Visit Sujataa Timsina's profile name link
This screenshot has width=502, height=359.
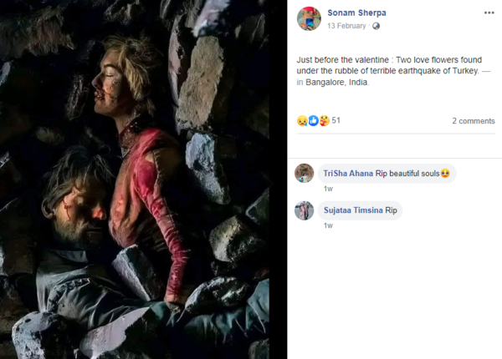click(353, 210)
